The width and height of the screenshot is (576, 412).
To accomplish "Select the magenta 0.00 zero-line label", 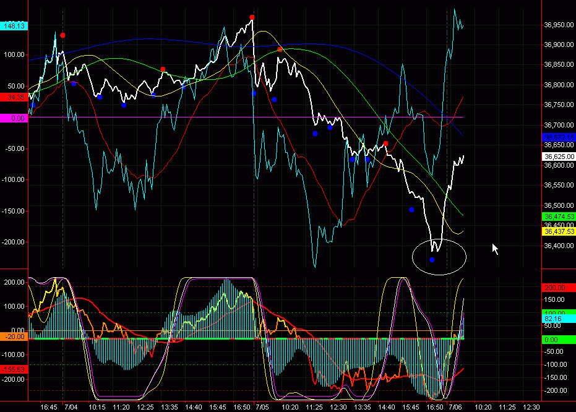I will point(14,118).
